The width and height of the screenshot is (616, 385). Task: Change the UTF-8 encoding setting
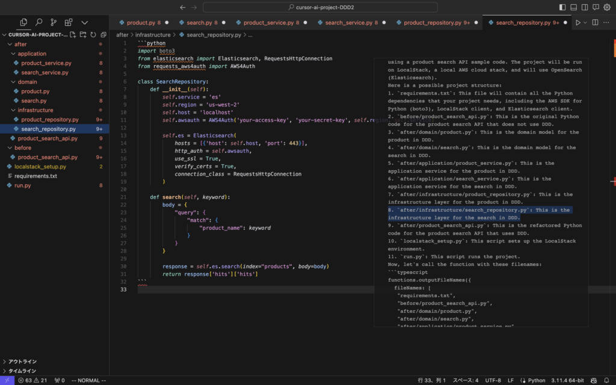[493, 380]
